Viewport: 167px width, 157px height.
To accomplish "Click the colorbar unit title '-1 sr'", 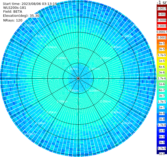I will (x=162, y=2).
